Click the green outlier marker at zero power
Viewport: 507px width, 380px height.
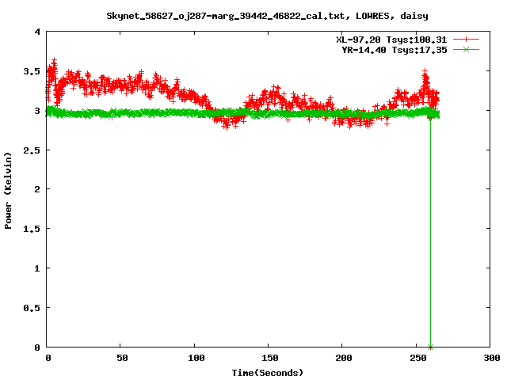click(430, 347)
